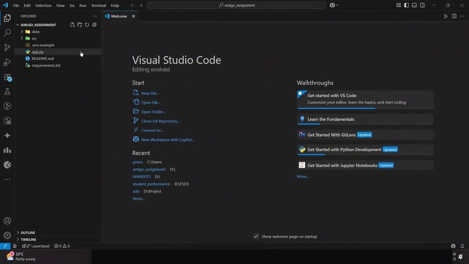Open app.py in the explorer
469x264 pixels.
(37, 52)
